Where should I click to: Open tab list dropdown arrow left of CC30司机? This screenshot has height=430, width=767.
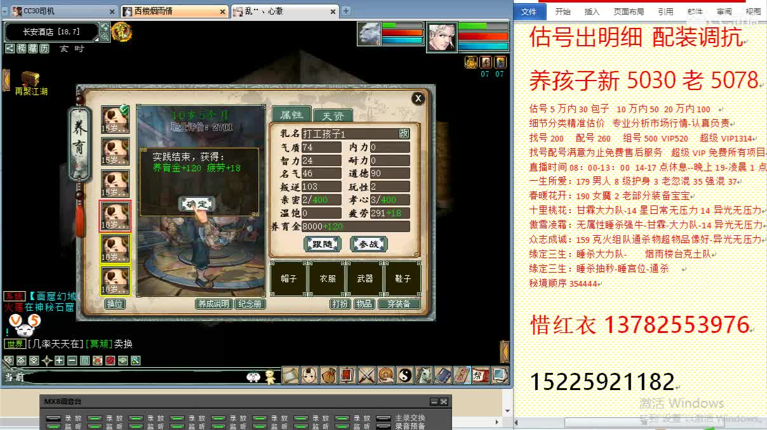point(4,11)
